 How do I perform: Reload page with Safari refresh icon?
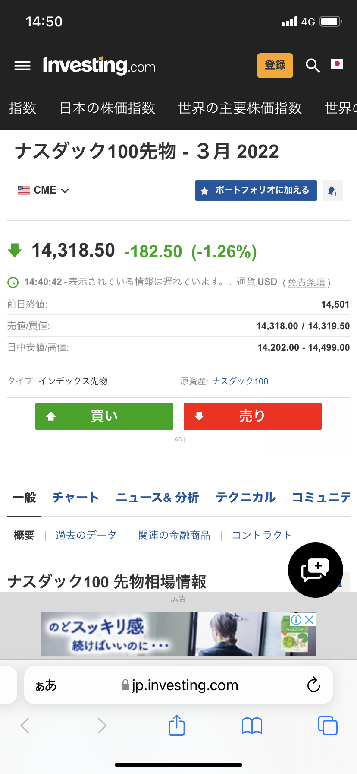click(x=313, y=685)
